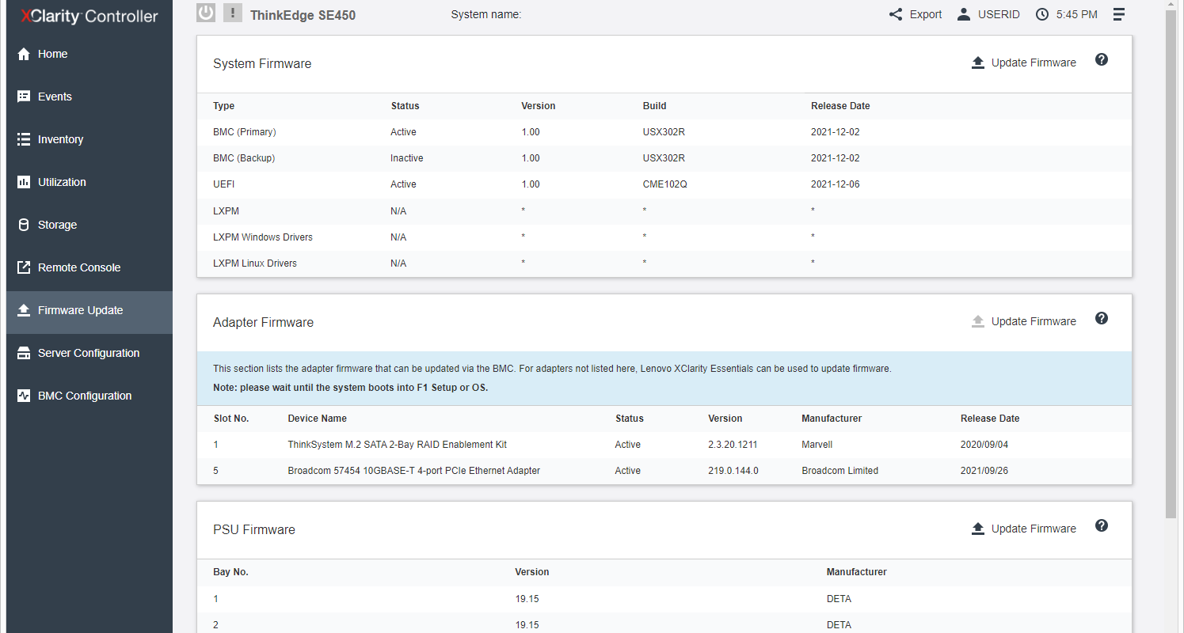Click the 2021-12-06 release date
This screenshot has width=1184, height=633.
pos(836,184)
